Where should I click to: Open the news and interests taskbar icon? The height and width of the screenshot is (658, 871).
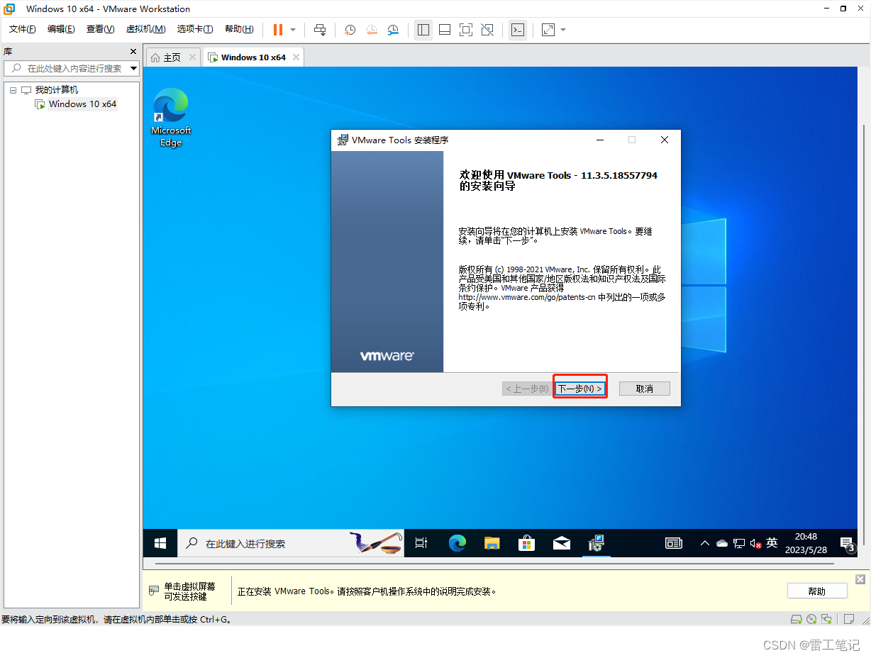click(674, 543)
